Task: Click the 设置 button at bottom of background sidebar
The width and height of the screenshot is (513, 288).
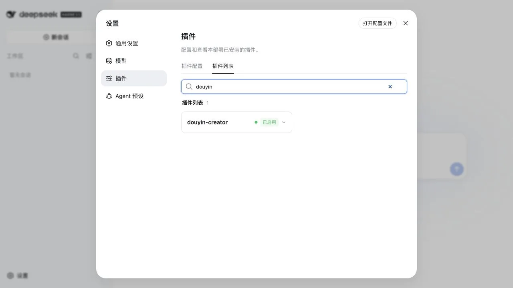Action: [x=18, y=276]
